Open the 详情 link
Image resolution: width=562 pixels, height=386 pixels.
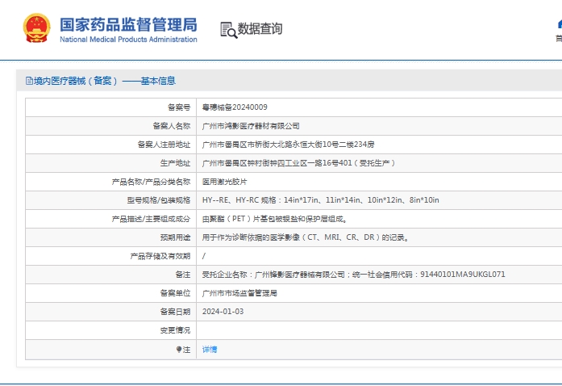coord(210,350)
